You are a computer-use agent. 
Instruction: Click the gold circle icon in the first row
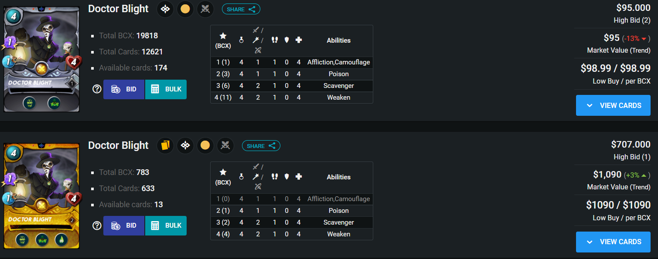coord(185,9)
